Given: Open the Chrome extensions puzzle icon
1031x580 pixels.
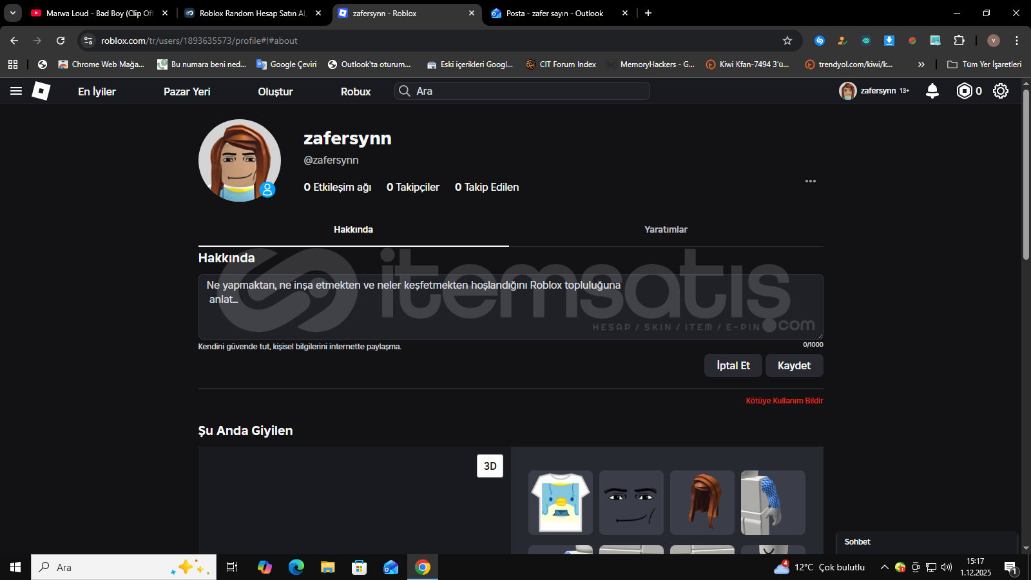Looking at the screenshot, I should [959, 41].
